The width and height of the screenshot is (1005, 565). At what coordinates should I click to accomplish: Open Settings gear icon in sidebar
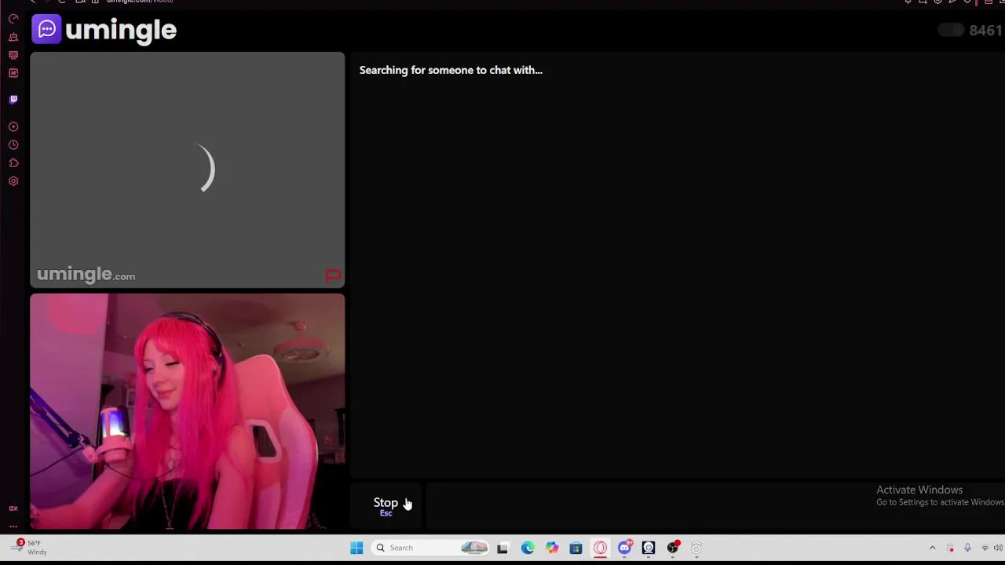click(13, 181)
